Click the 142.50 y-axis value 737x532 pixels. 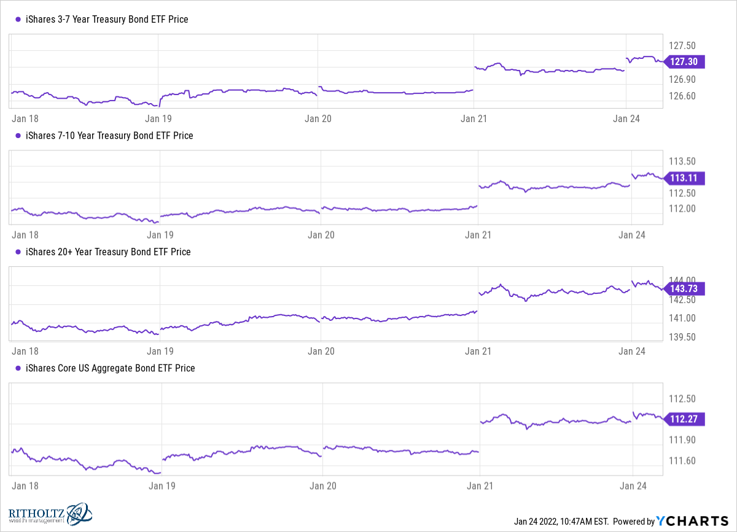(x=682, y=299)
